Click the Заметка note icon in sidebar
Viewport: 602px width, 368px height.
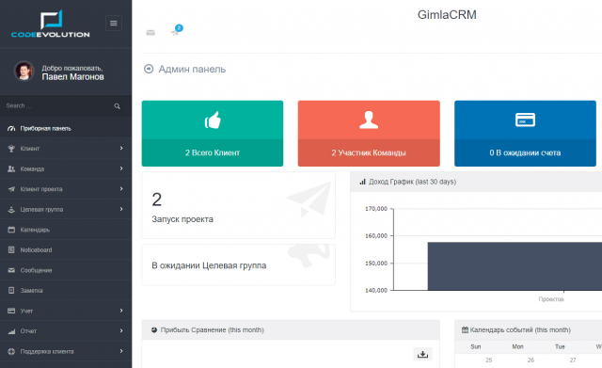(x=11, y=291)
